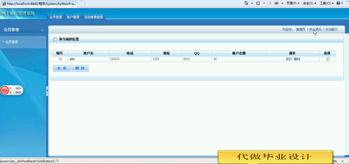Show more toolbar commands via double chevron
This screenshot has height=164, width=349.
point(347,2)
